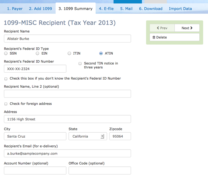208x180 pixels.
Task: Open the 2. Add 1099 tab
Action: pyautogui.click(x=40, y=9)
